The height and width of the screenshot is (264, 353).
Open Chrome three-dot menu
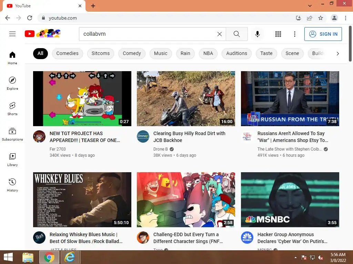click(x=345, y=18)
